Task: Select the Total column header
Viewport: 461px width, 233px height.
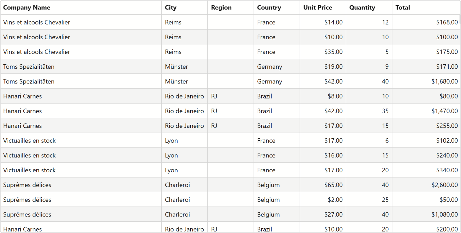Action: pyautogui.click(x=426, y=8)
